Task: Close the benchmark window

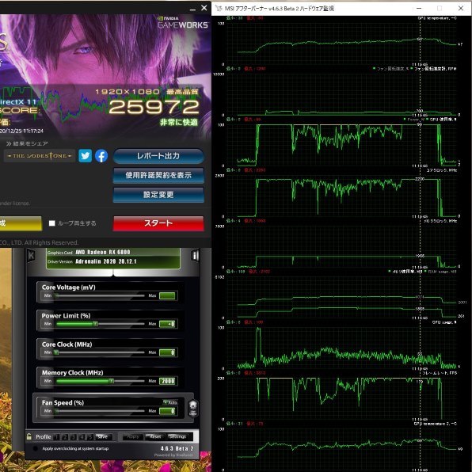Action: [204, 8]
